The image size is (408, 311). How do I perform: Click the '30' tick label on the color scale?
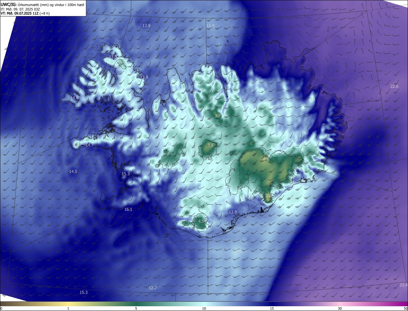point(340,309)
